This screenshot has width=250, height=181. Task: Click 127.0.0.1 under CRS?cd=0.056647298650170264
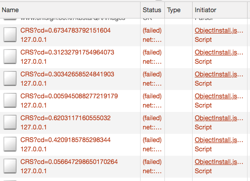(x=34, y=171)
